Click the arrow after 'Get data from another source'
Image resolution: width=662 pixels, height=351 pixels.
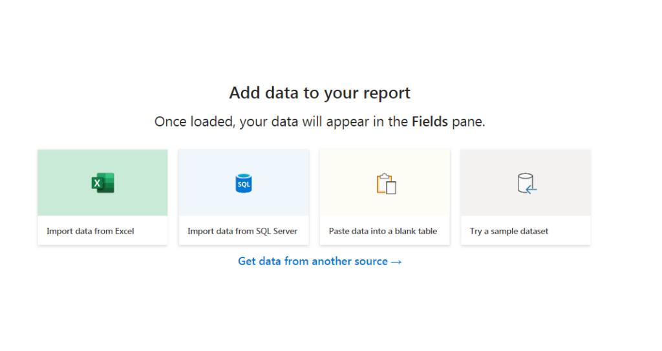396,262
